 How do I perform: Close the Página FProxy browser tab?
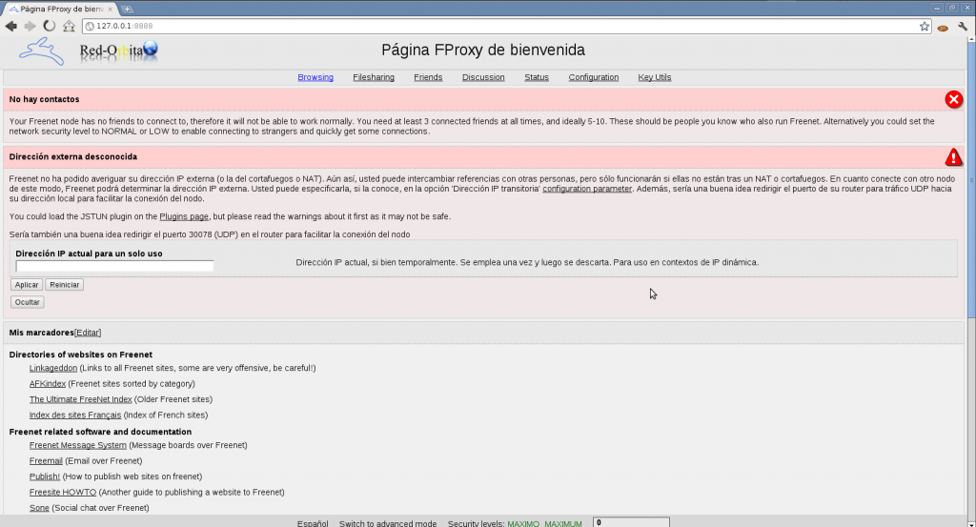coord(111,10)
